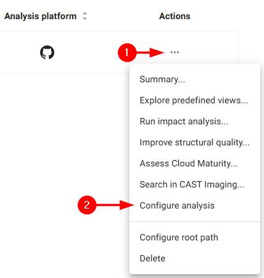Click the divider line above Configure root path
Screen dimensions: 264x278
(194, 221)
